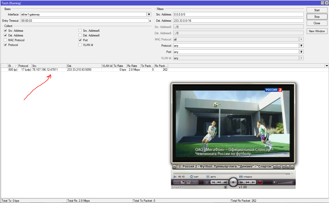Fast forward playback in SimpleTV

coord(241,182)
